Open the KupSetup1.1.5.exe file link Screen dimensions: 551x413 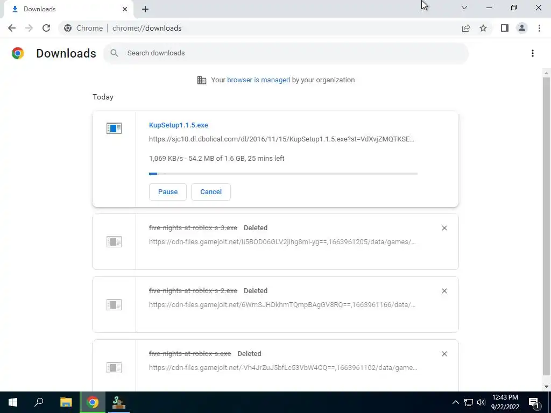[x=179, y=125]
